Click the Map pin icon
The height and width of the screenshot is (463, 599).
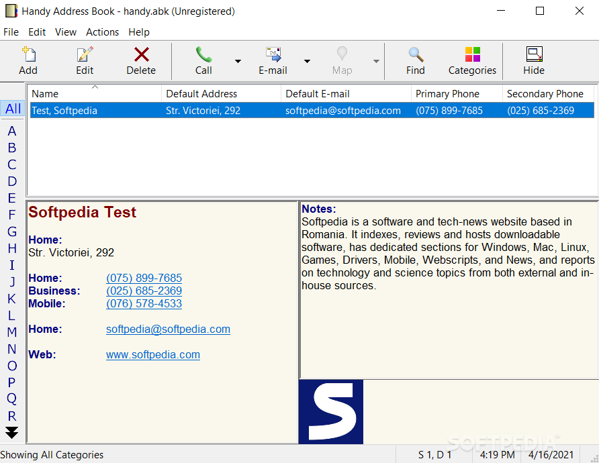(x=342, y=54)
